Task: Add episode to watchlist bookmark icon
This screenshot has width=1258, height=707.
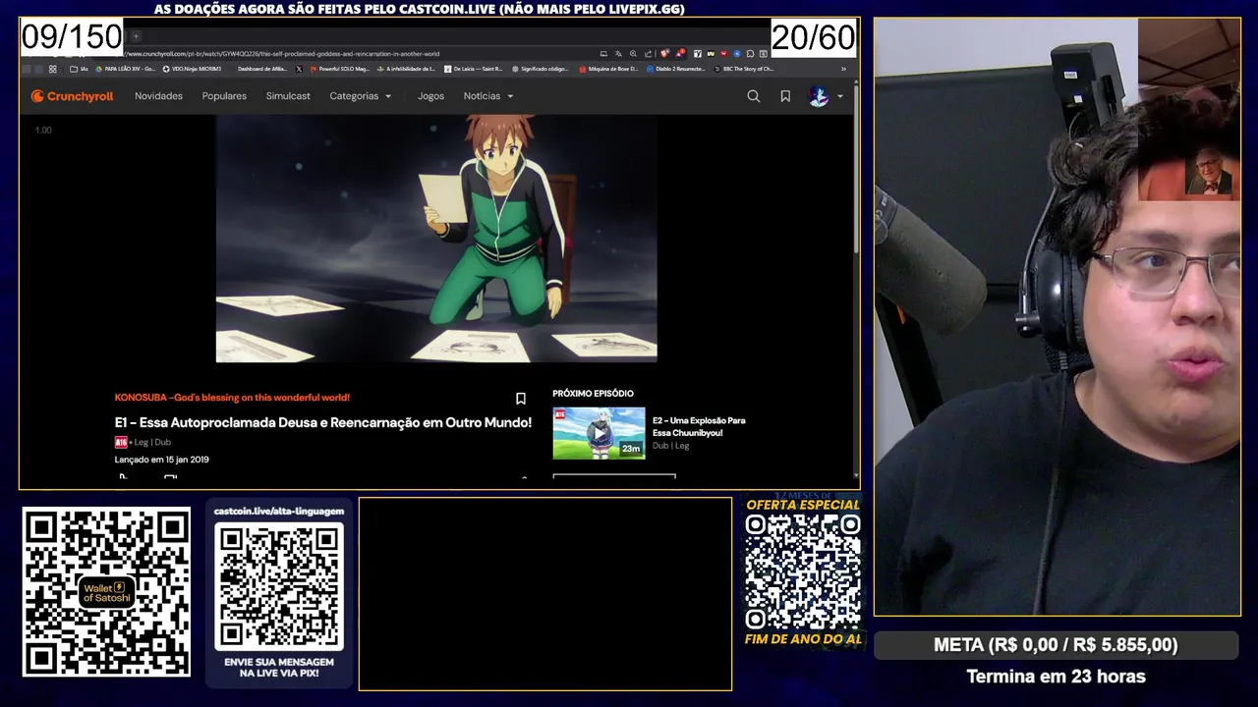Action: 521,399
